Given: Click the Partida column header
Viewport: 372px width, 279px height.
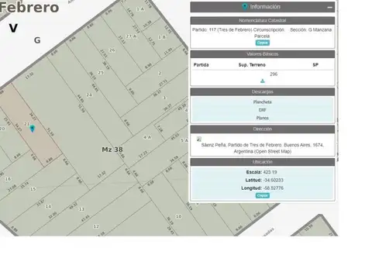Looking at the screenshot, I should [201, 65].
